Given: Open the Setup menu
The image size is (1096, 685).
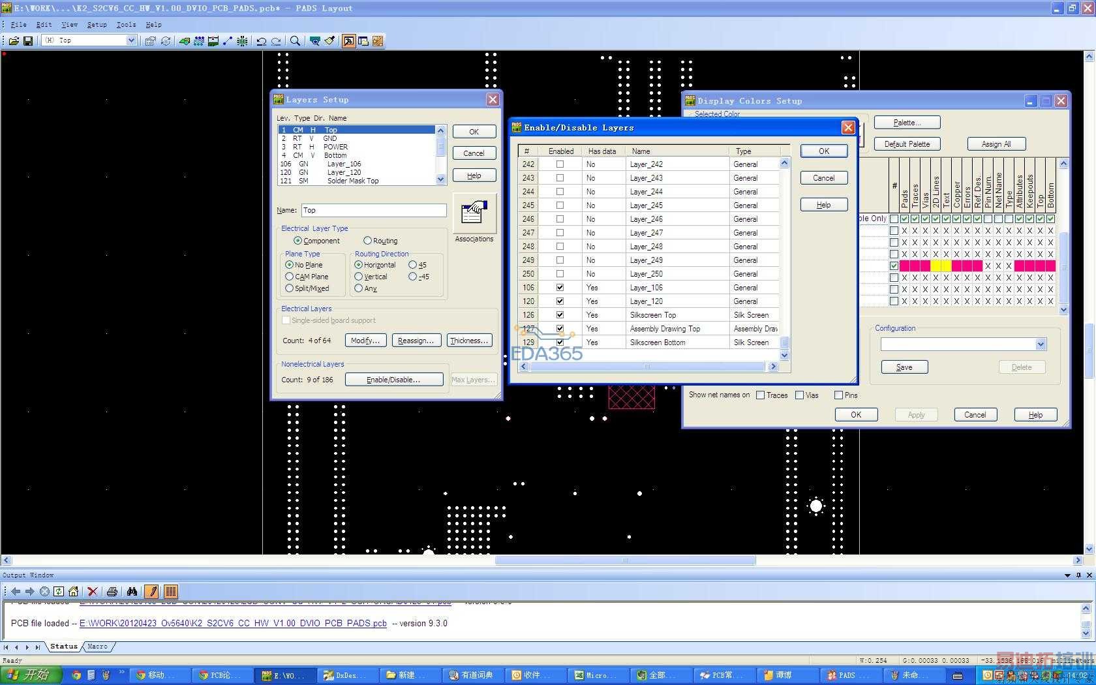Looking at the screenshot, I should click(97, 25).
